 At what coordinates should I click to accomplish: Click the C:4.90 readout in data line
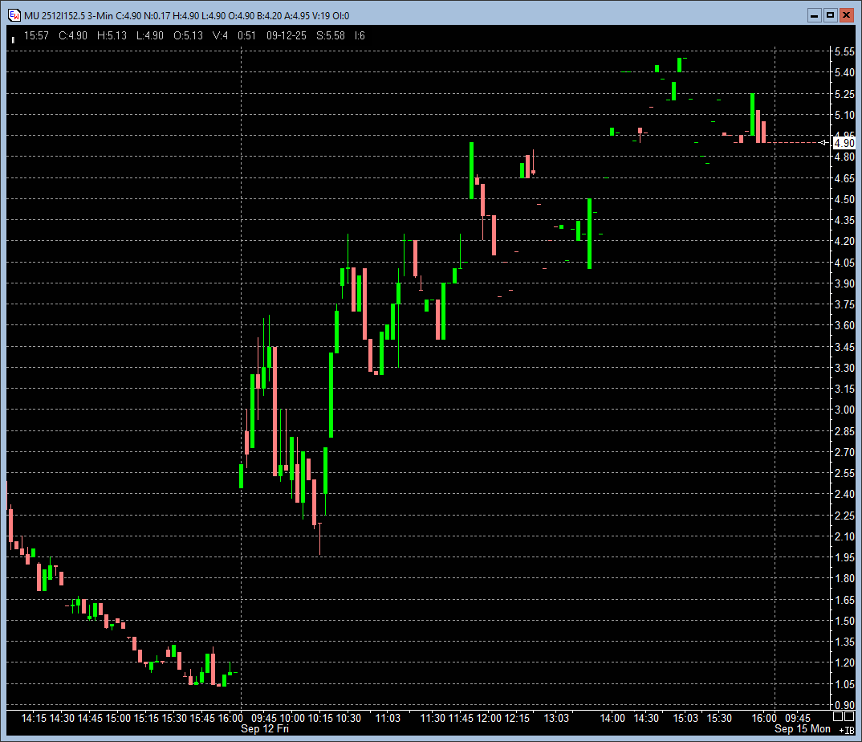(73, 36)
